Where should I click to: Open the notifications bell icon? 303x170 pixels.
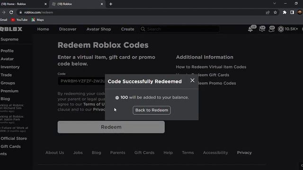pyautogui.click(x=250, y=29)
